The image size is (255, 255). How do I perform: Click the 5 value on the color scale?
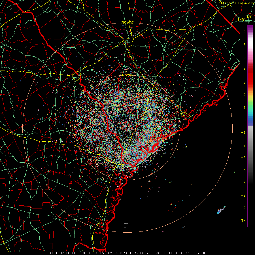[x=245, y=57]
